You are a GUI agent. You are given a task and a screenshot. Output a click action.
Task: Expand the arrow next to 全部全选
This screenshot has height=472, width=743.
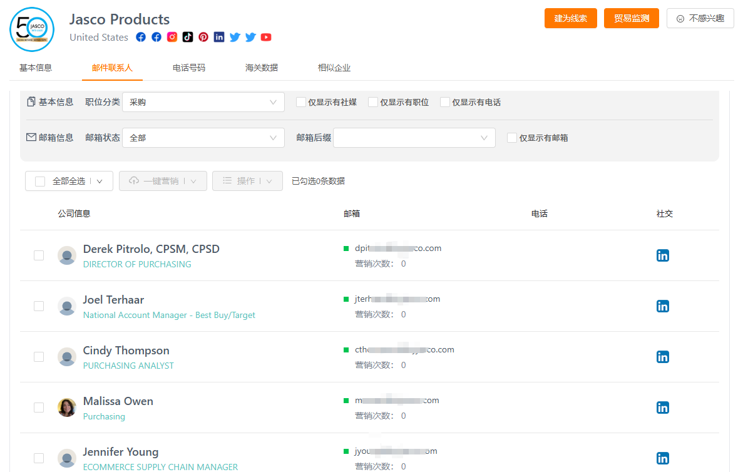click(x=100, y=182)
